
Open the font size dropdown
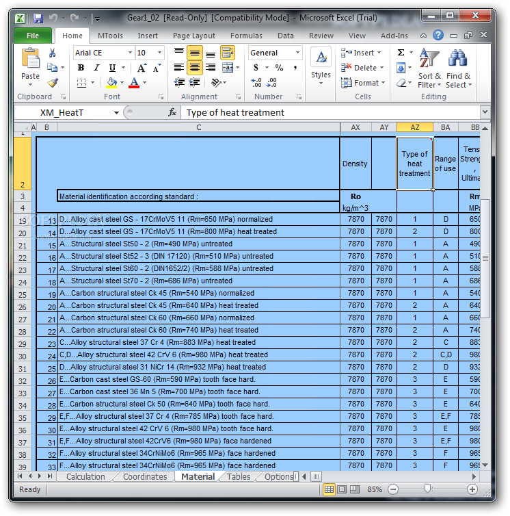tap(159, 53)
